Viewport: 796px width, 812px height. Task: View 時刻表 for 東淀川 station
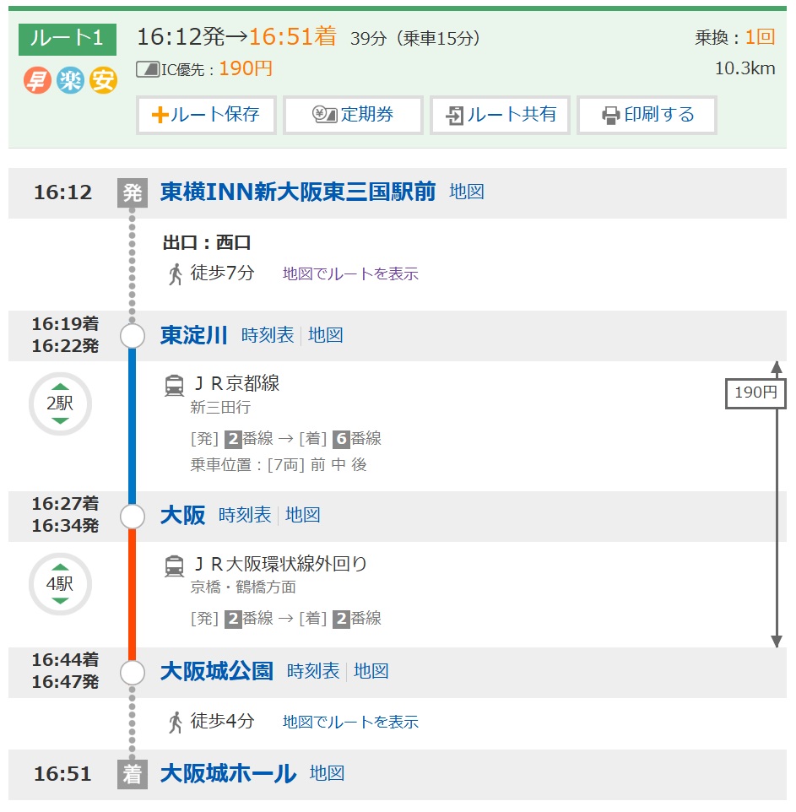[268, 335]
